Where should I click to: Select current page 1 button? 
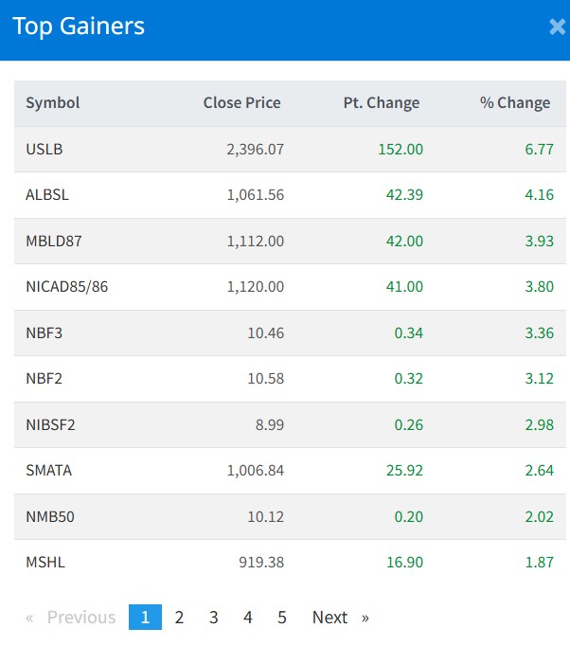coord(145,618)
